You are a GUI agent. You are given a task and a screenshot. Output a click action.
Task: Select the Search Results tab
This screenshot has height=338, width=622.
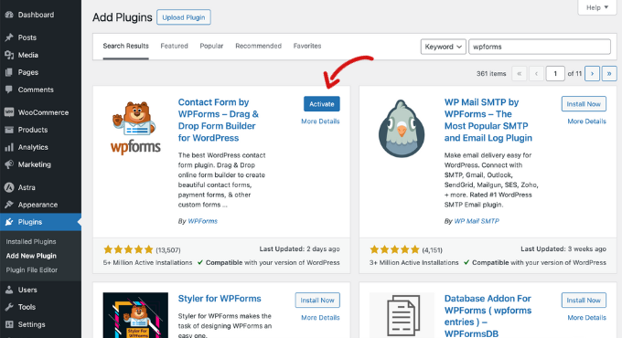(x=125, y=46)
